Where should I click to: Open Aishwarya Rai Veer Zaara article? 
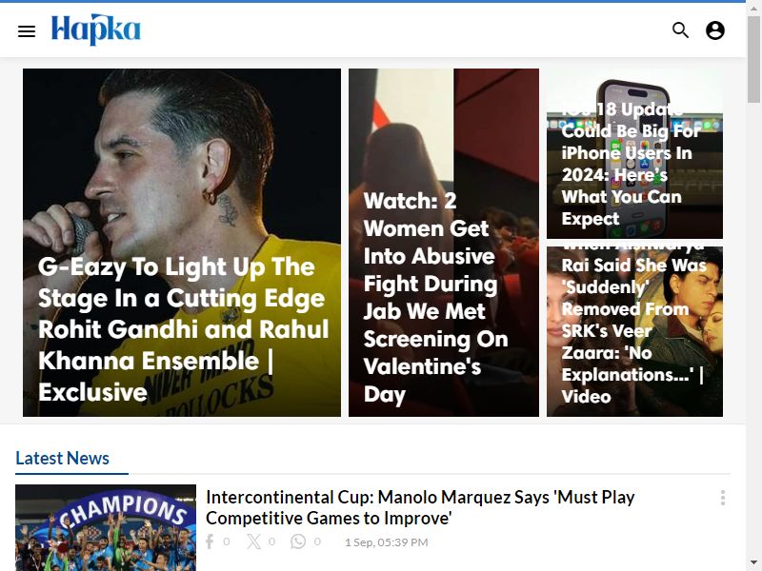coord(633,330)
